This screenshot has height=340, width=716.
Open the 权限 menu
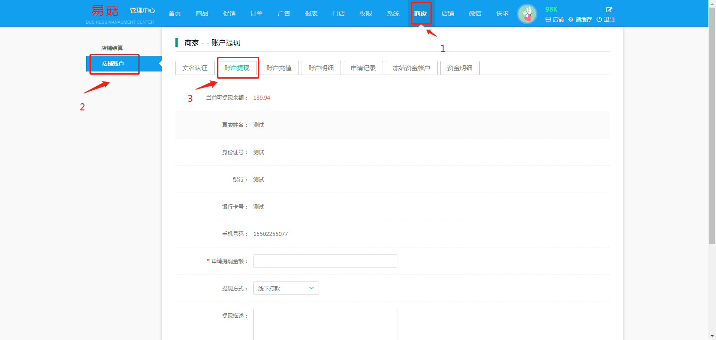pyautogui.click(x=366, y=13)
